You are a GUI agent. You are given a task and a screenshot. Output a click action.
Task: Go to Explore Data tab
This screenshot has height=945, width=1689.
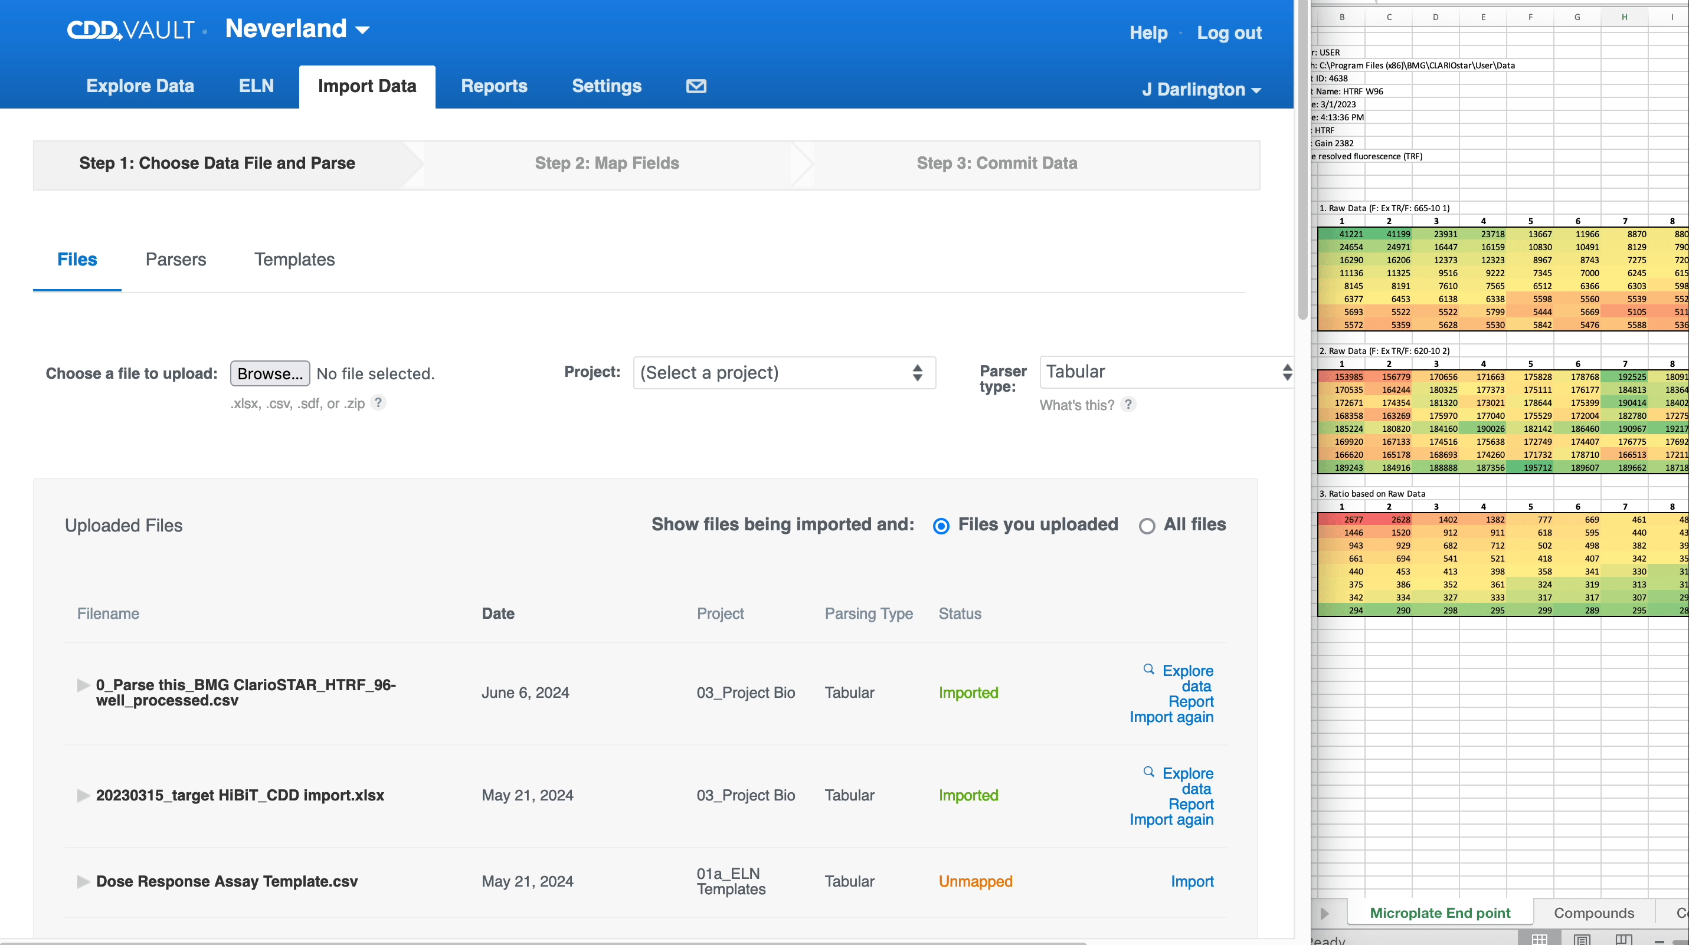(140, 86)
